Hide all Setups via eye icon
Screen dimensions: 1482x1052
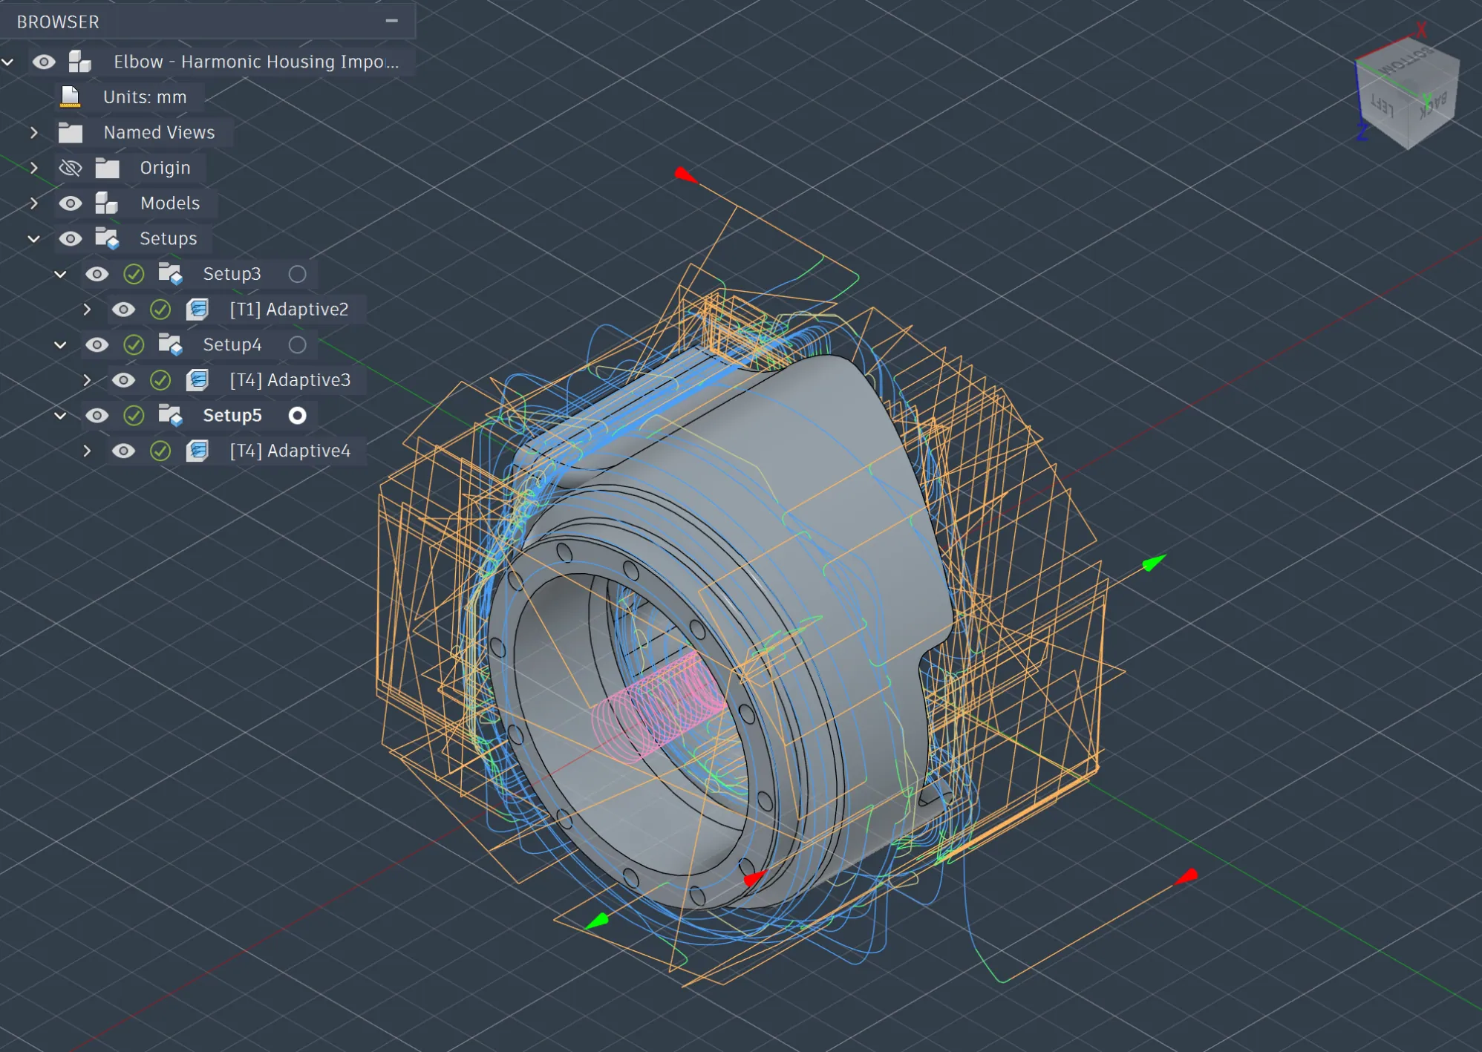pos(71,238)
